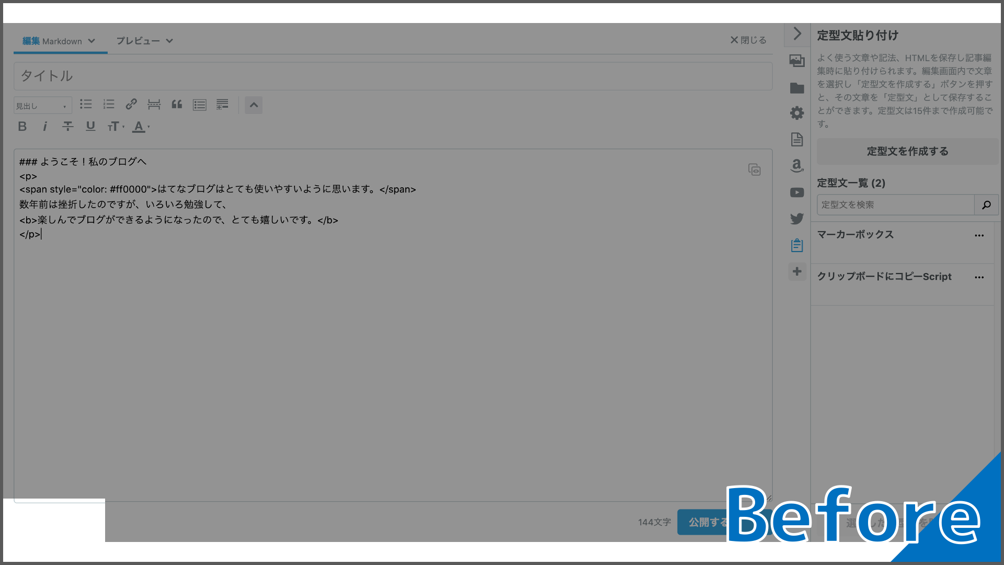Open options for クリップボードにコピーScript

point(979,277)
